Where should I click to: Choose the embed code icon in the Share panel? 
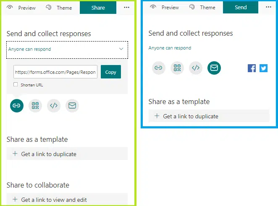coord(54,106)
